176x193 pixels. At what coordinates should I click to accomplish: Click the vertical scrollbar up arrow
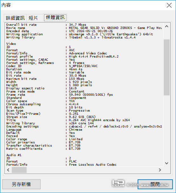pyautogui.click(x=166, y=26)
